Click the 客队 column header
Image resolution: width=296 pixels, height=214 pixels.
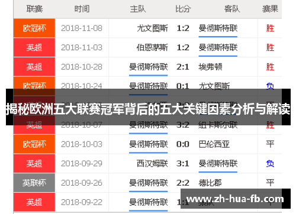pos(232,9)
